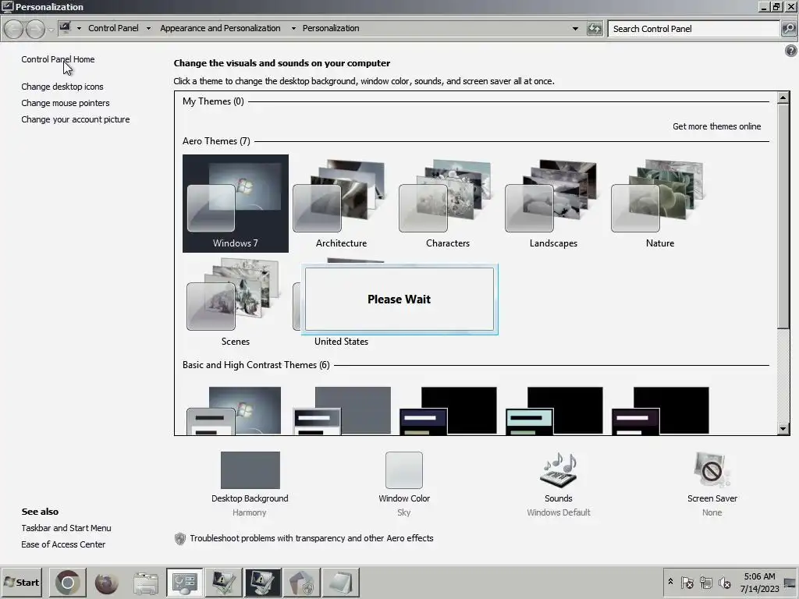Open Change mouse pointers link
This screenshot has width=799, height=599.
pos(66,103)
